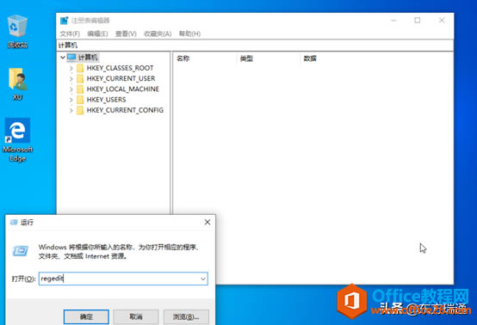Expand the HKEY_USERS key
This screenshot has width=477, height=325.
click(71, 100)
